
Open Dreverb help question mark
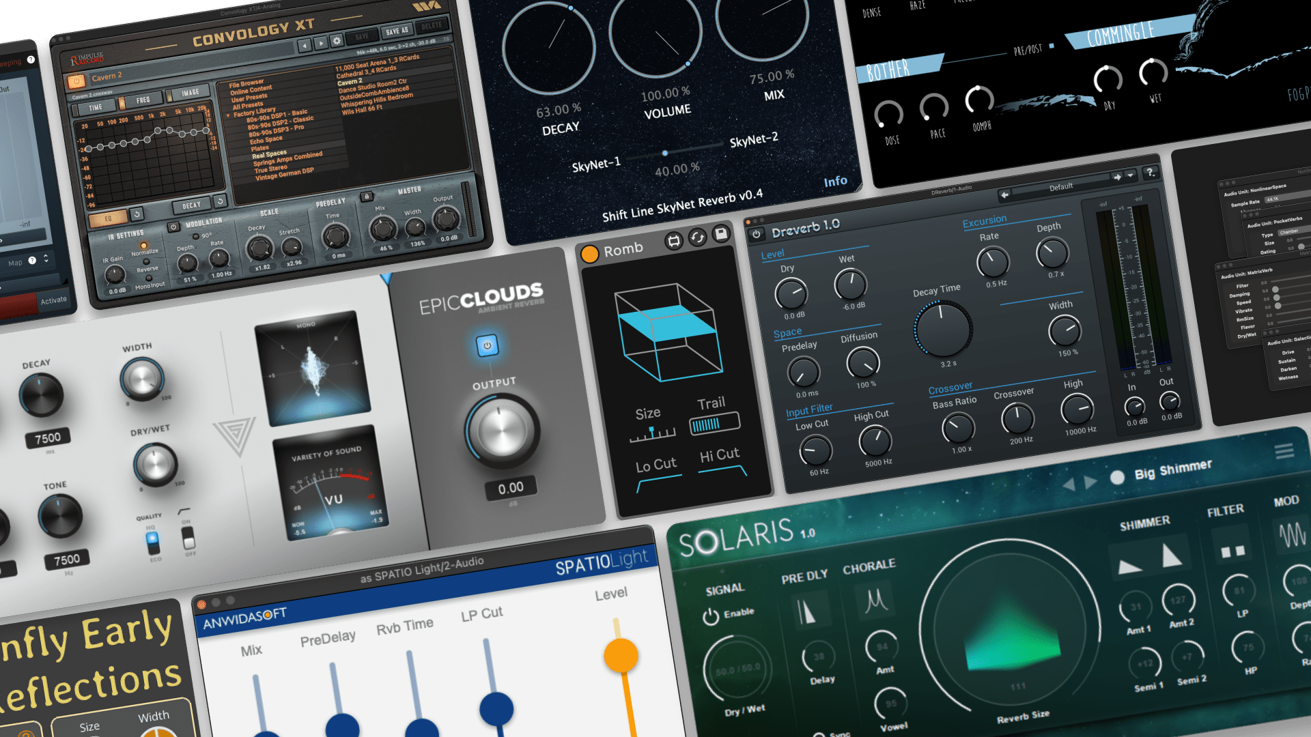pos(1151,172)
